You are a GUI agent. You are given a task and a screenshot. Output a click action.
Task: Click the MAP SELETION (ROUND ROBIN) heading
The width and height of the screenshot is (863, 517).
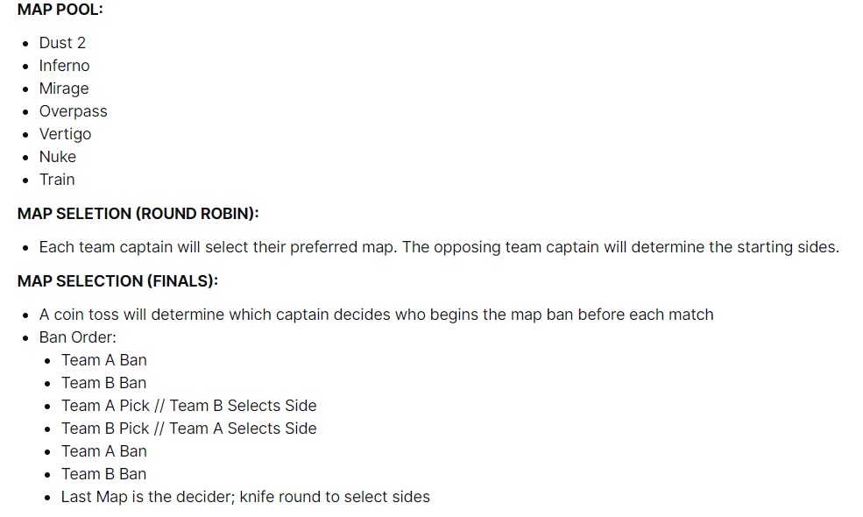click(138, 214)
